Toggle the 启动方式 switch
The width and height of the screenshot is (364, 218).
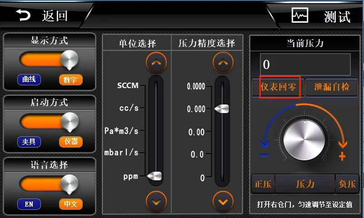coord(49,122)
